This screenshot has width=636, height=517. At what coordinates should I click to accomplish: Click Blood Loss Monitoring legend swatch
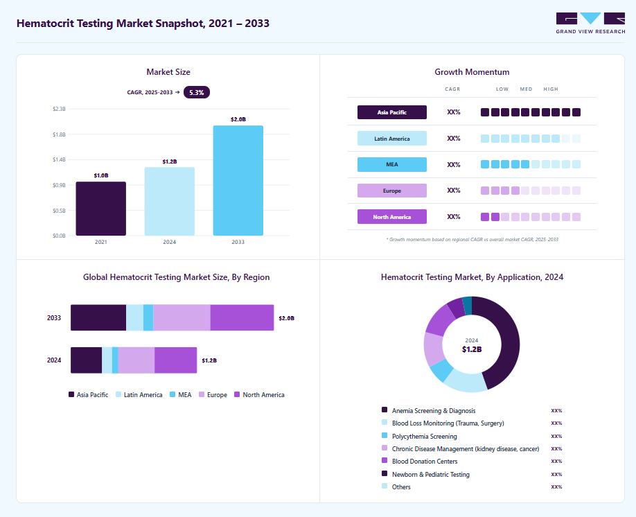point(385,423)
